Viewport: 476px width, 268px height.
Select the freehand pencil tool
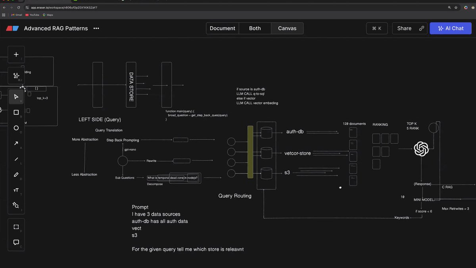pyautogui.click(x=16, y=174)
